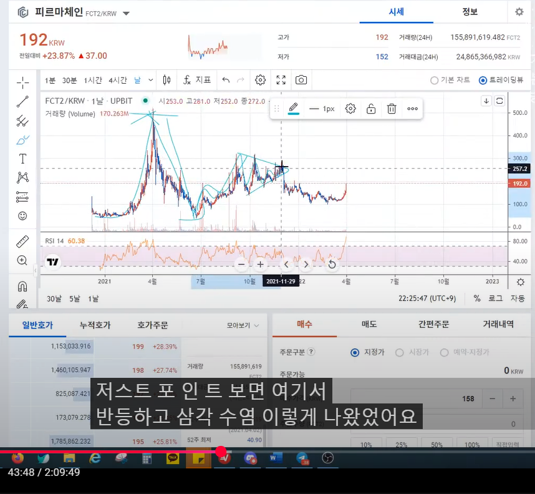Click the buy price input showing 158

click(417, 398)
